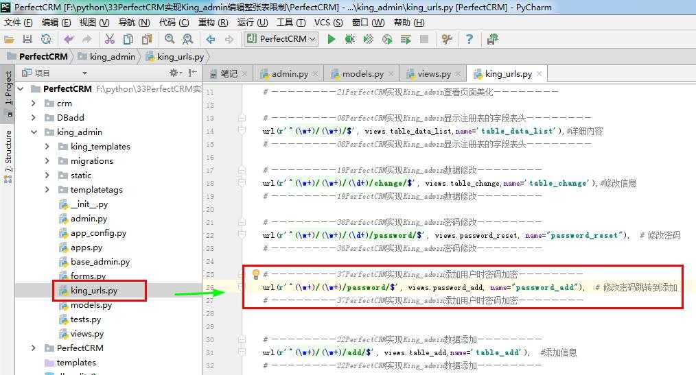Switch to the 笔记 editor tab
This screenshot has width=696, height=375.
(x=229, y=74)
